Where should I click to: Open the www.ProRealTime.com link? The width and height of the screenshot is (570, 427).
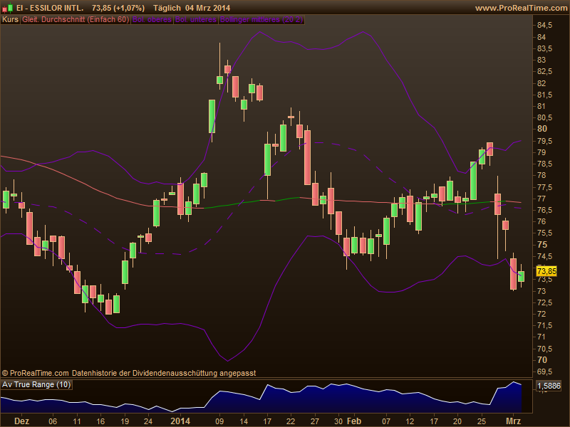[x=520, y=7]
